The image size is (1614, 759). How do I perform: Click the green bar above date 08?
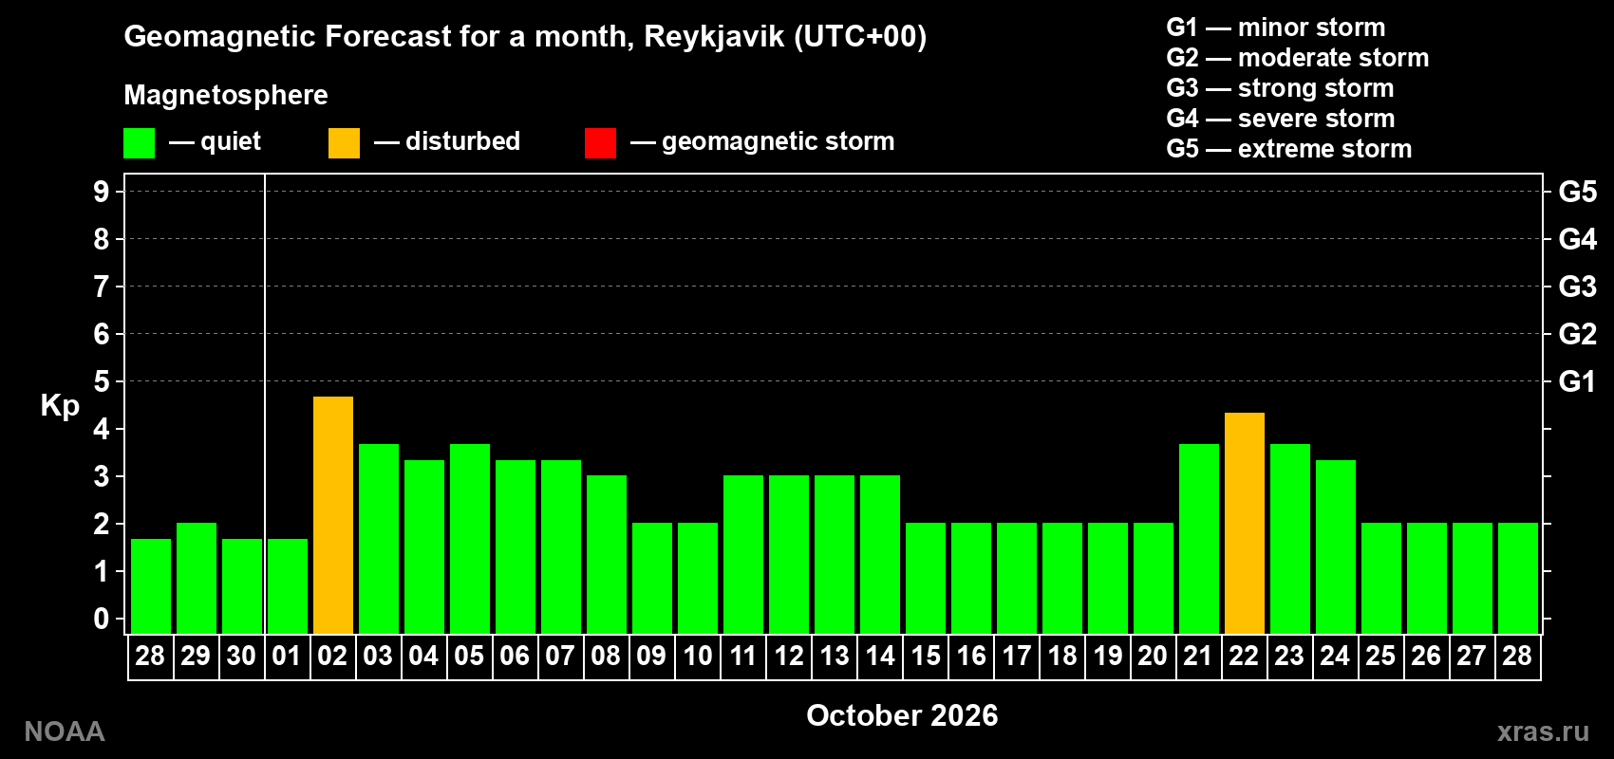click(607, 554)
